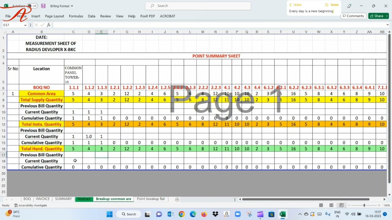The height and width of the screenshot is (220, 392).
Task: Click the POINT SUMMARY SHEET title cell
Action: click(216, 56)
